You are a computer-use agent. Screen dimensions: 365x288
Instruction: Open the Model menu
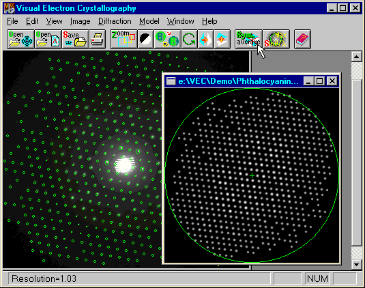(149, 21)
